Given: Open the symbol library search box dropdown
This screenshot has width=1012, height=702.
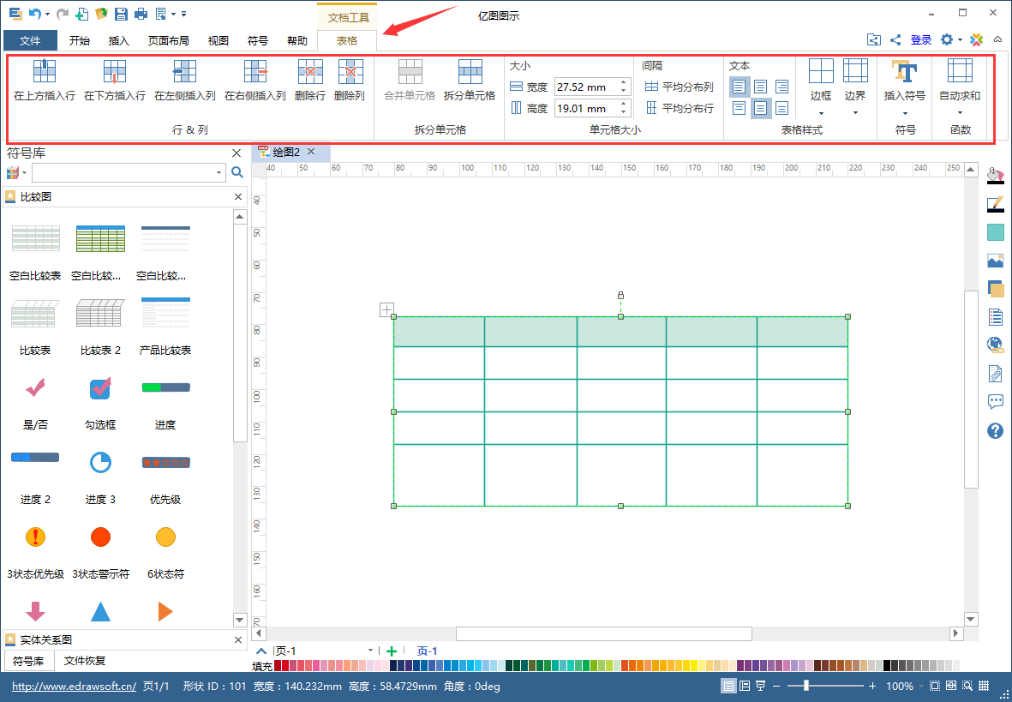Looking at the screenshot, I should coord(219,172).
